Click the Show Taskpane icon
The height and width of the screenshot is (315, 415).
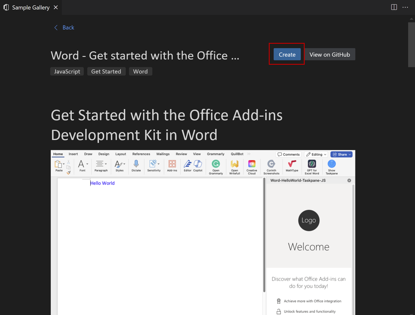tap(332, 164)
